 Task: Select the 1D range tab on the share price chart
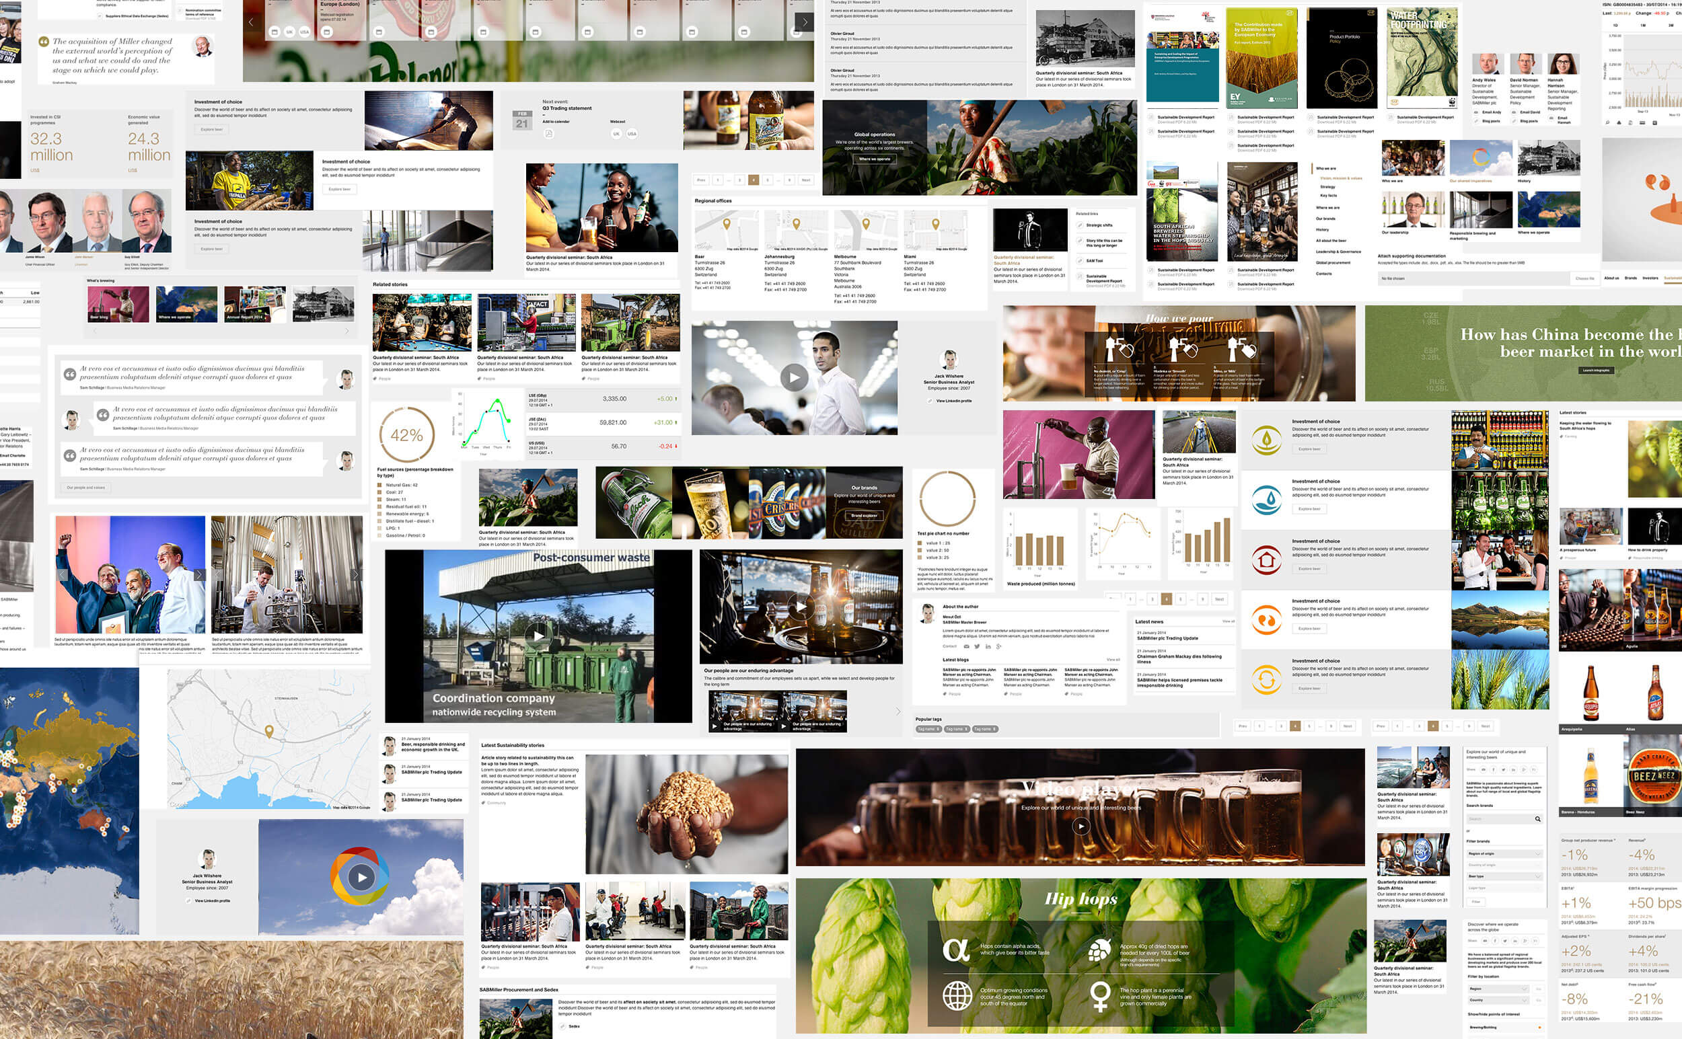(x=1615, y=26)
